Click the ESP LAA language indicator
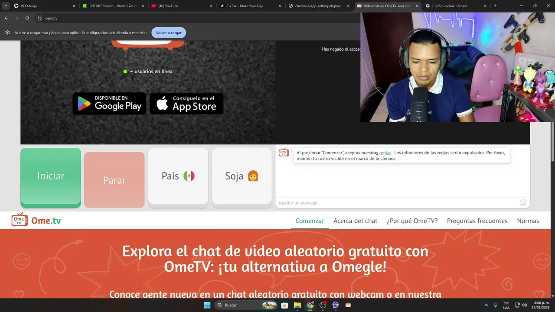This screenshot has height=312, width=555. 506,305
